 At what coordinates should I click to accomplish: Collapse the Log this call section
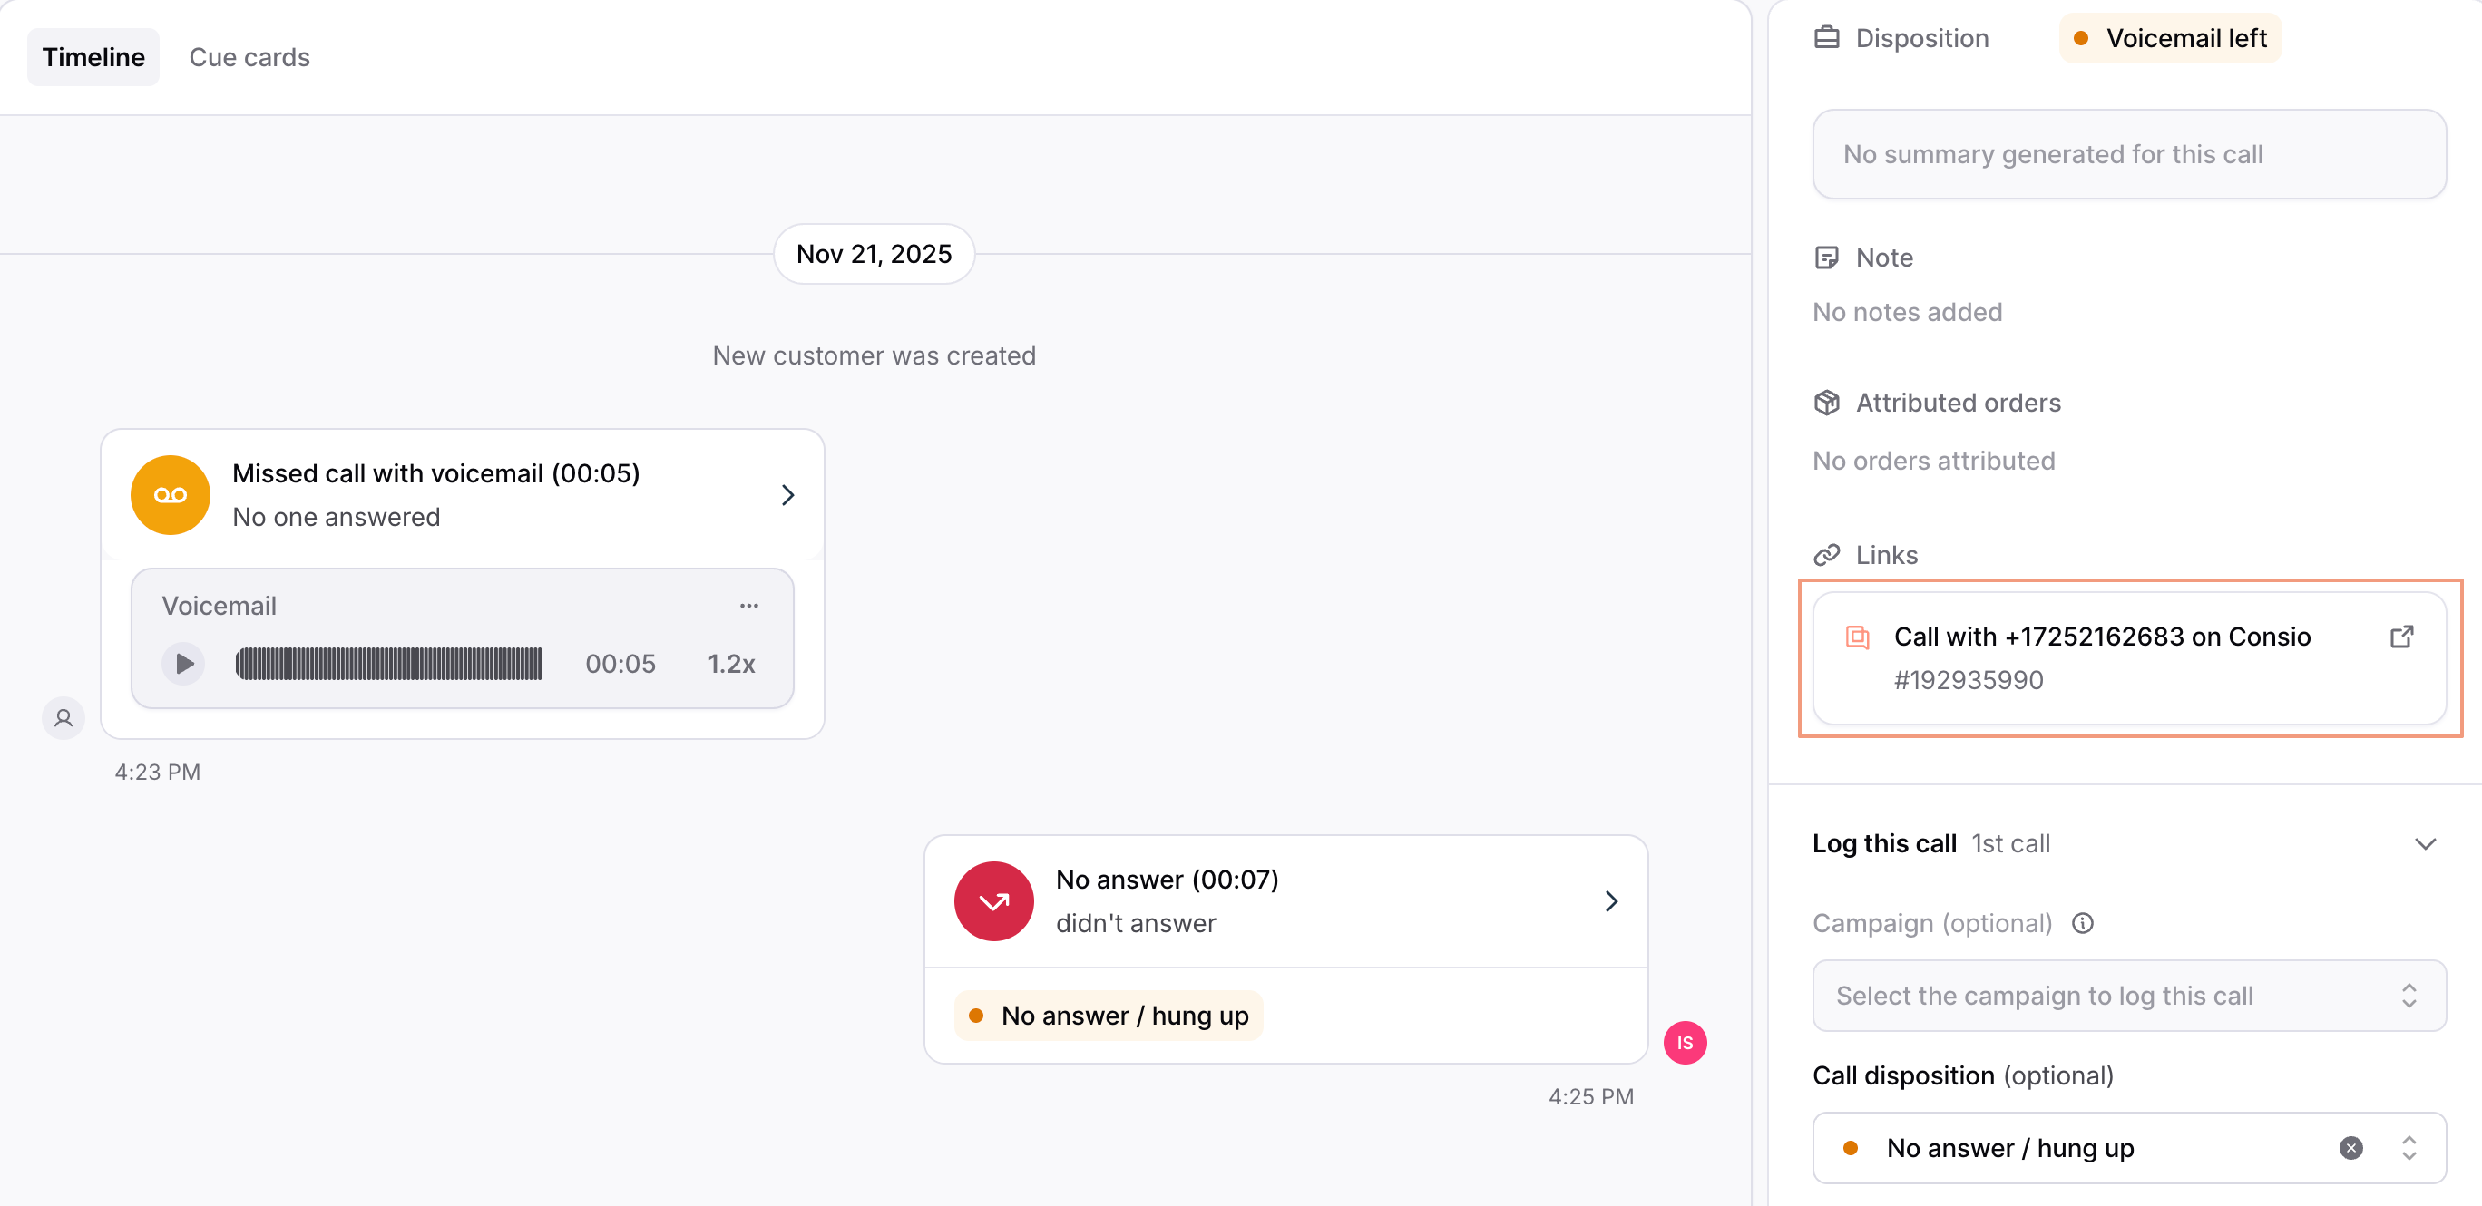click(x=2424, y=844)
